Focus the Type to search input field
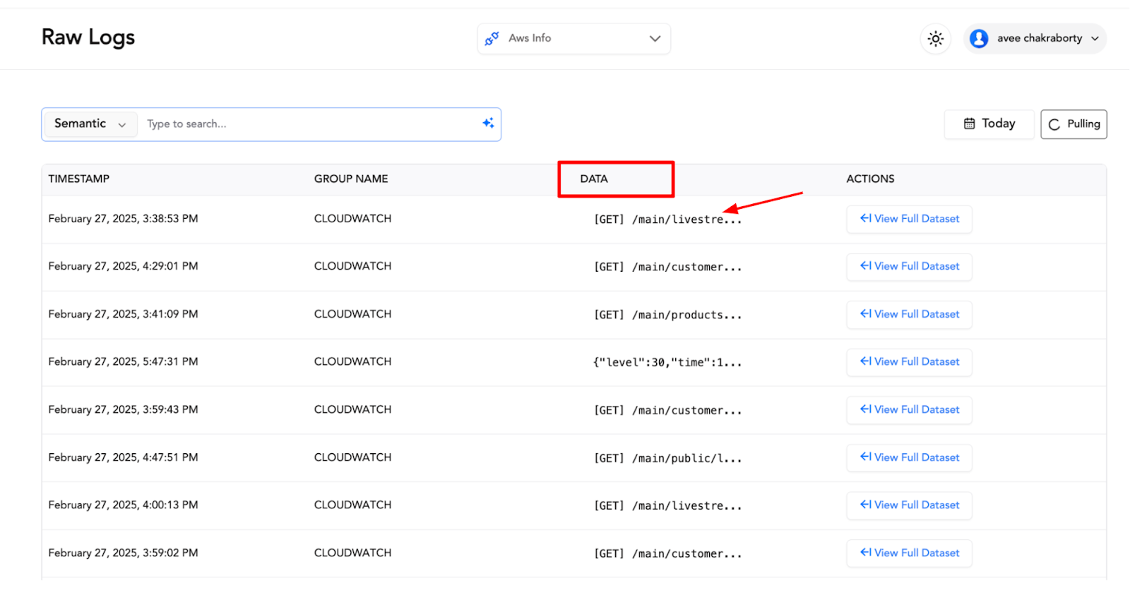This screenshot has height=600, width=1130. [309, 124]
